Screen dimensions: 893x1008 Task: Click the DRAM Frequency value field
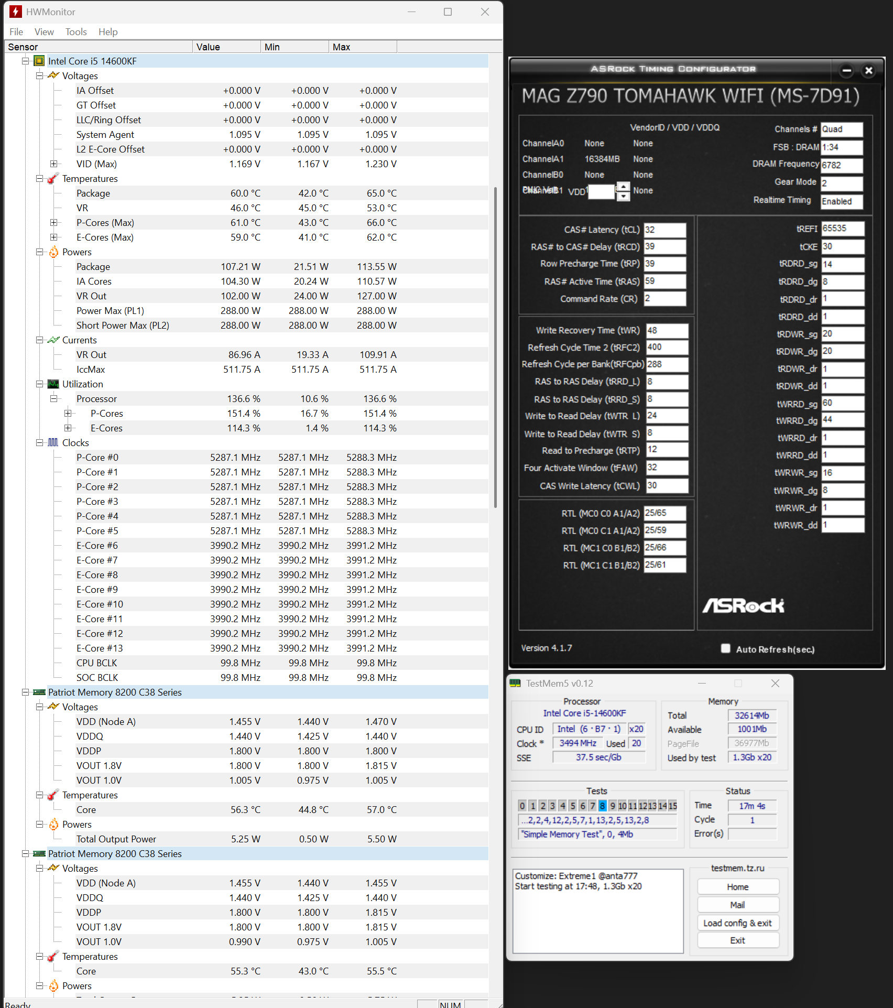841,165
